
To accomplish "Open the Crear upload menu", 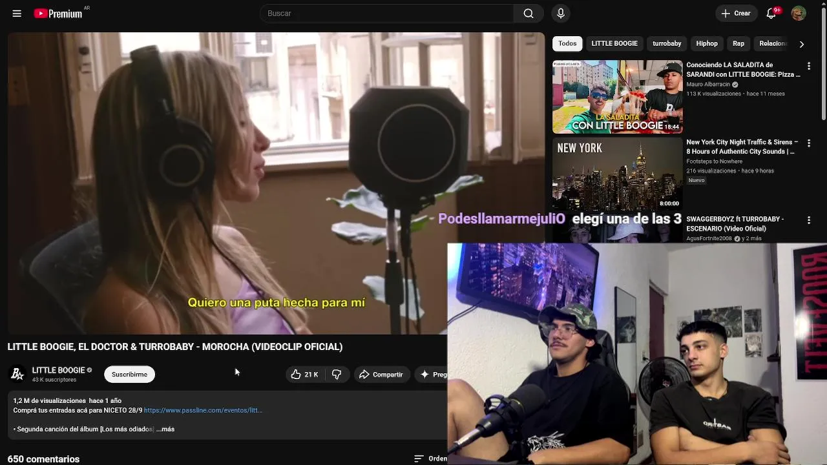I will (736, 14).
